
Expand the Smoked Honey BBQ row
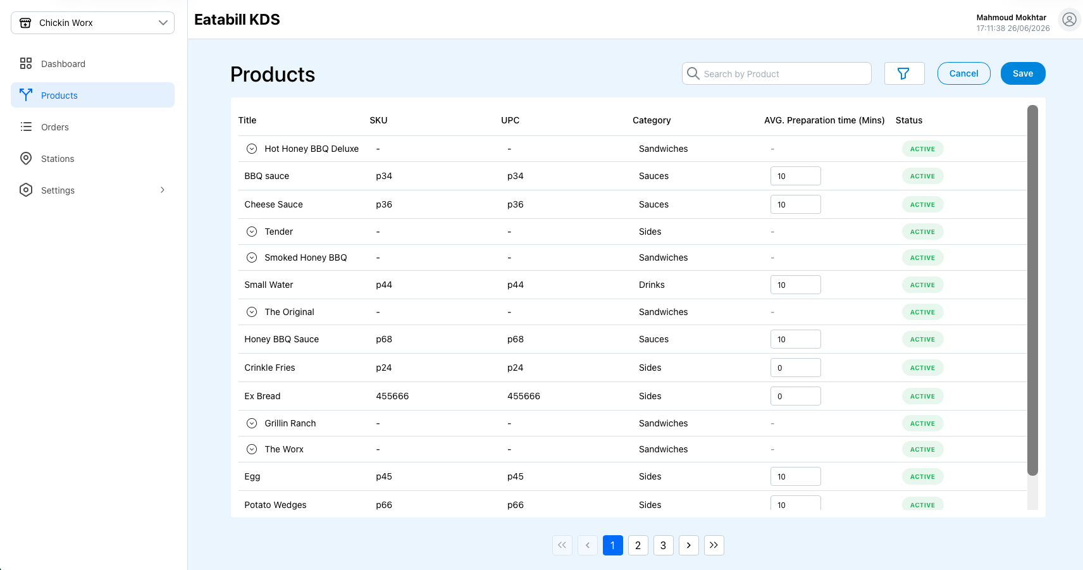252,257
